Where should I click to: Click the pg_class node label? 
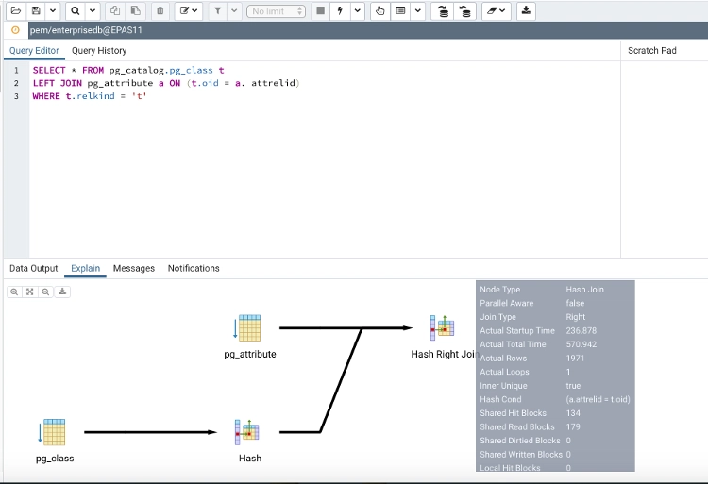[x=55, y=459]
